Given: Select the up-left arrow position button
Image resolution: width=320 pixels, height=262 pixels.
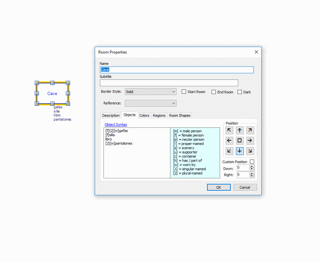Looking at the screenshot, I should tap(229, 130).
